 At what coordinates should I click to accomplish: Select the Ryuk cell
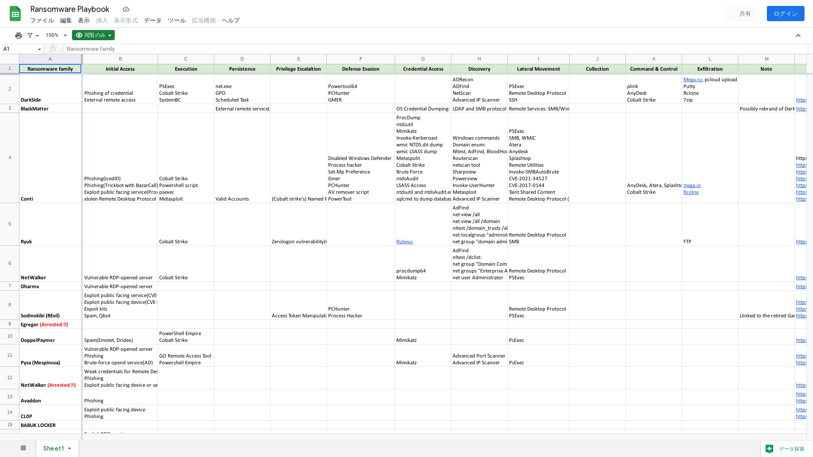click(50, 224)
